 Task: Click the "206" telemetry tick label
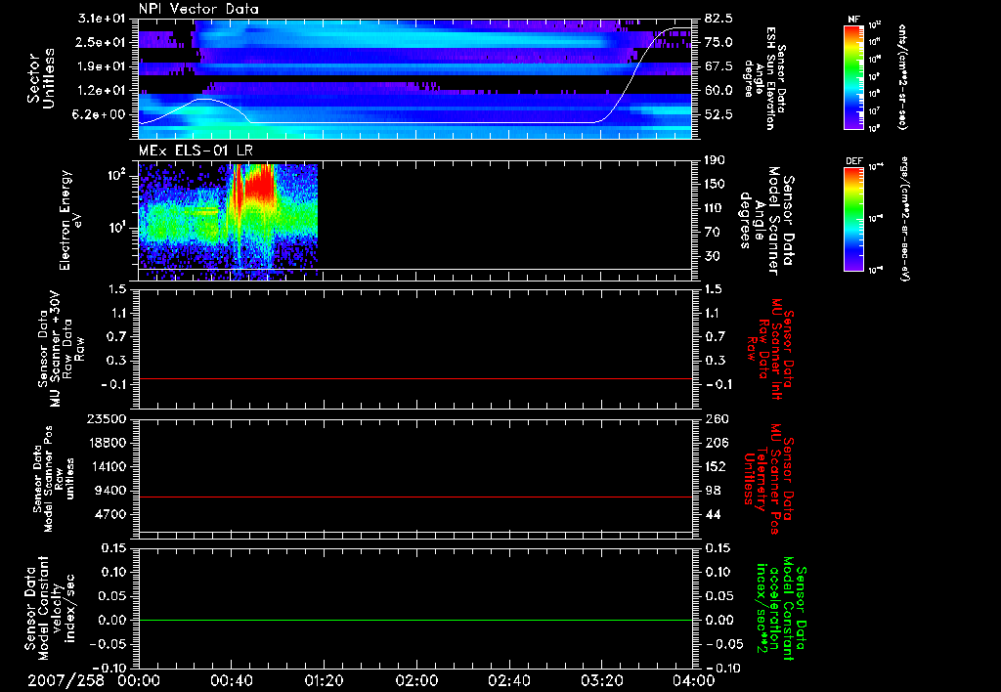click(715, 443)
